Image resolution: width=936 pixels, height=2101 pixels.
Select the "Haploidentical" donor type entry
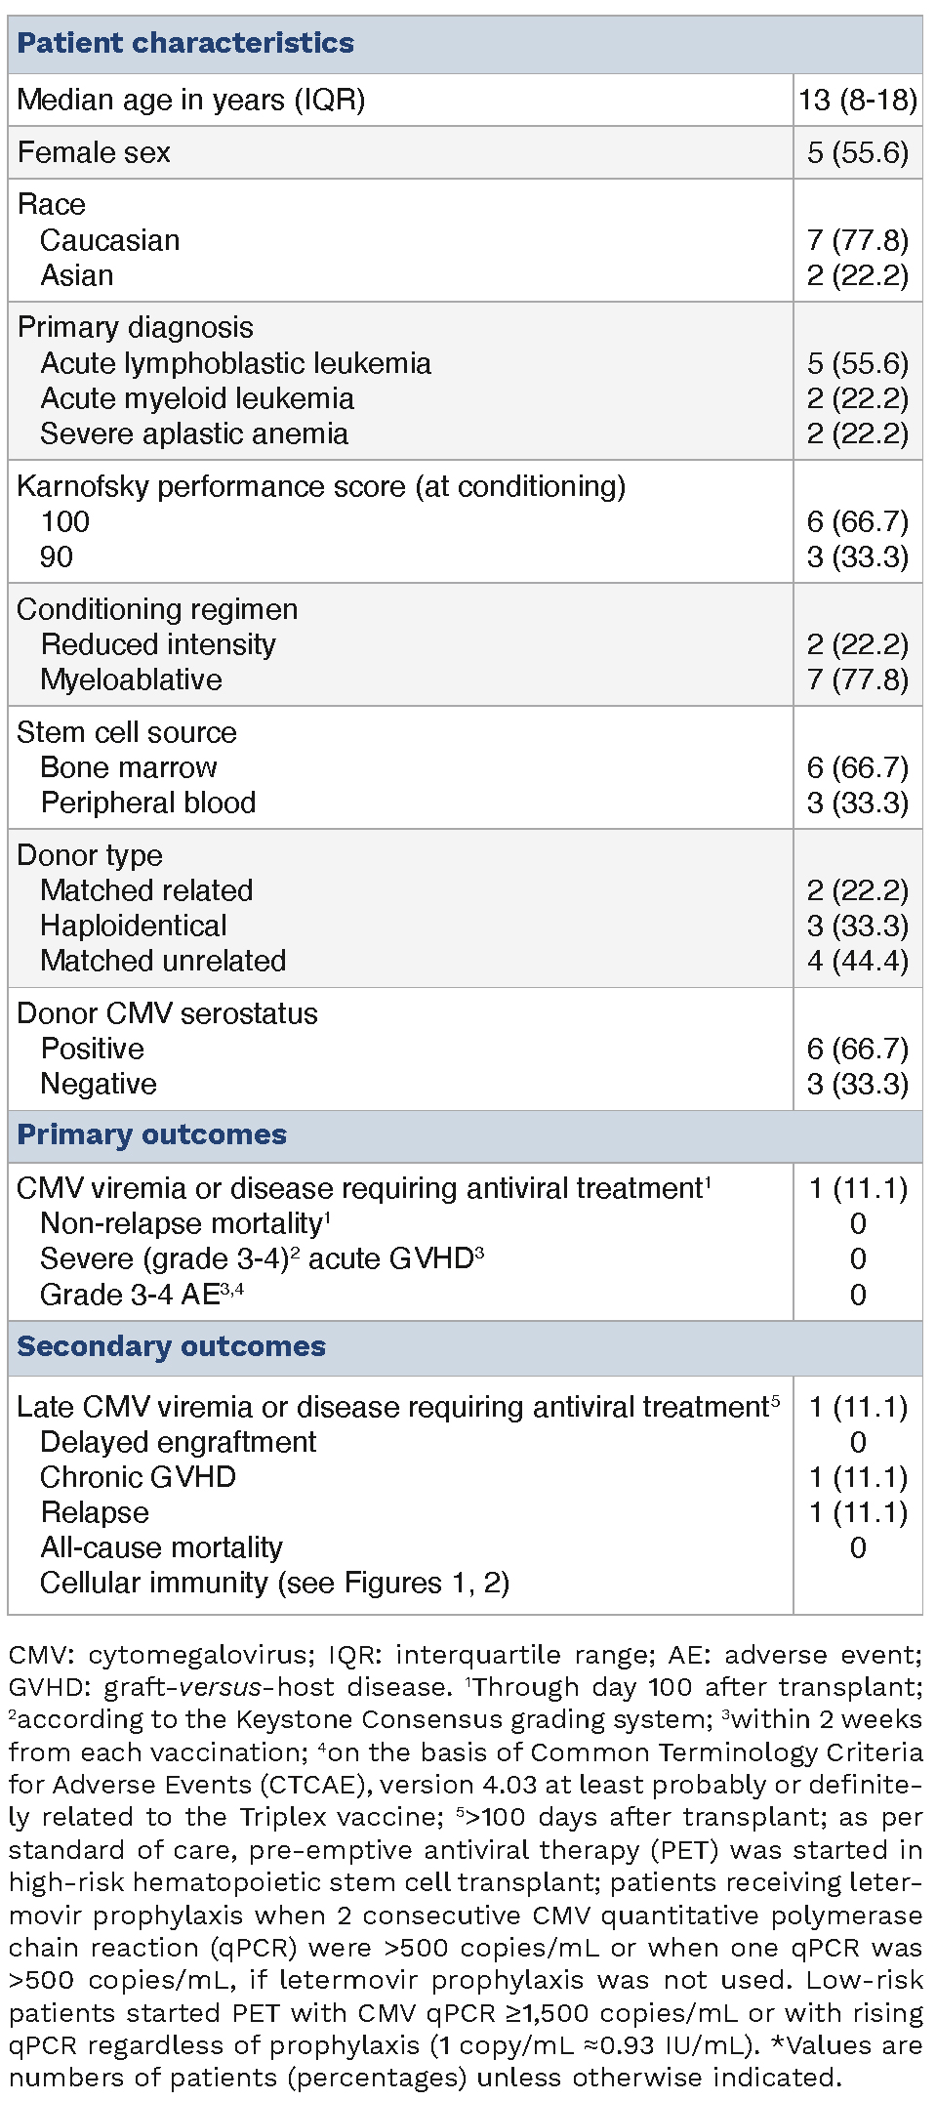[133, 927]
